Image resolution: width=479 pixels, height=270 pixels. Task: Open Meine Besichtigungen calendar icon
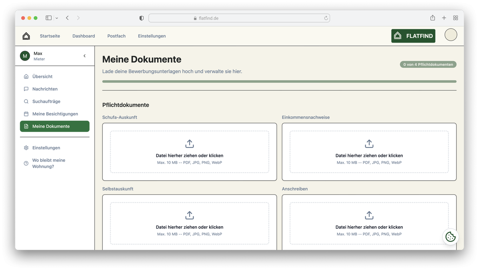pos(26,113)
